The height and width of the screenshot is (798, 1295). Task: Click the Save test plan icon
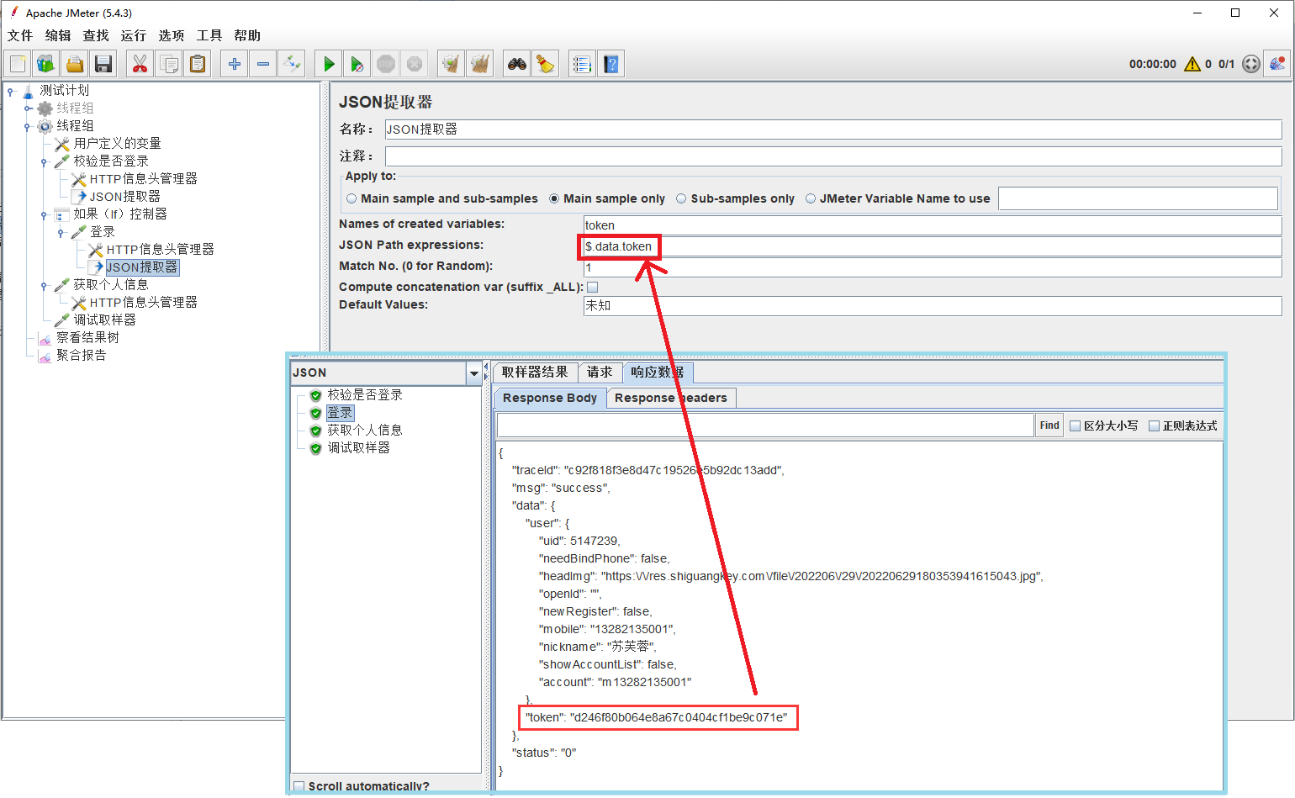103,64
